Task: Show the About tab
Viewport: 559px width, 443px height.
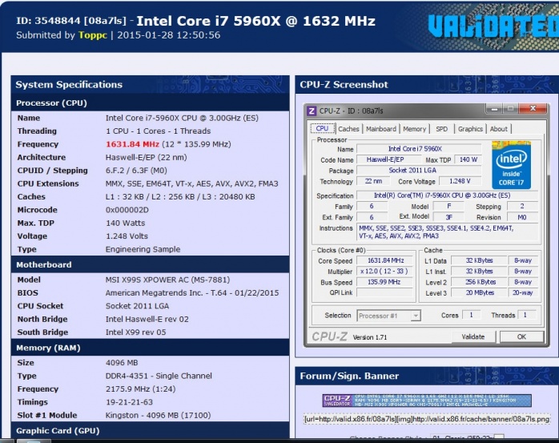Action: click(x=498, y=129)
